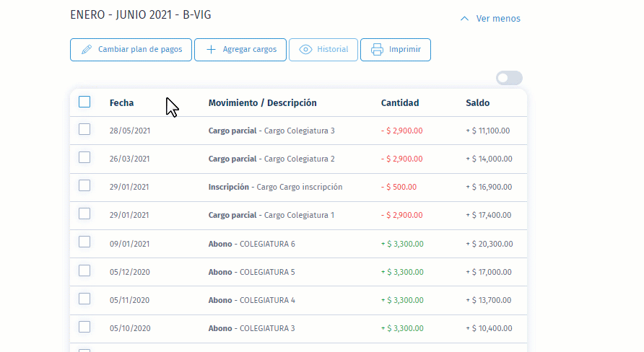Click Cargo parcial - Cargo Colegiatura 1
This screenshot has width=644, height=352.
click(x=271, y=215)
